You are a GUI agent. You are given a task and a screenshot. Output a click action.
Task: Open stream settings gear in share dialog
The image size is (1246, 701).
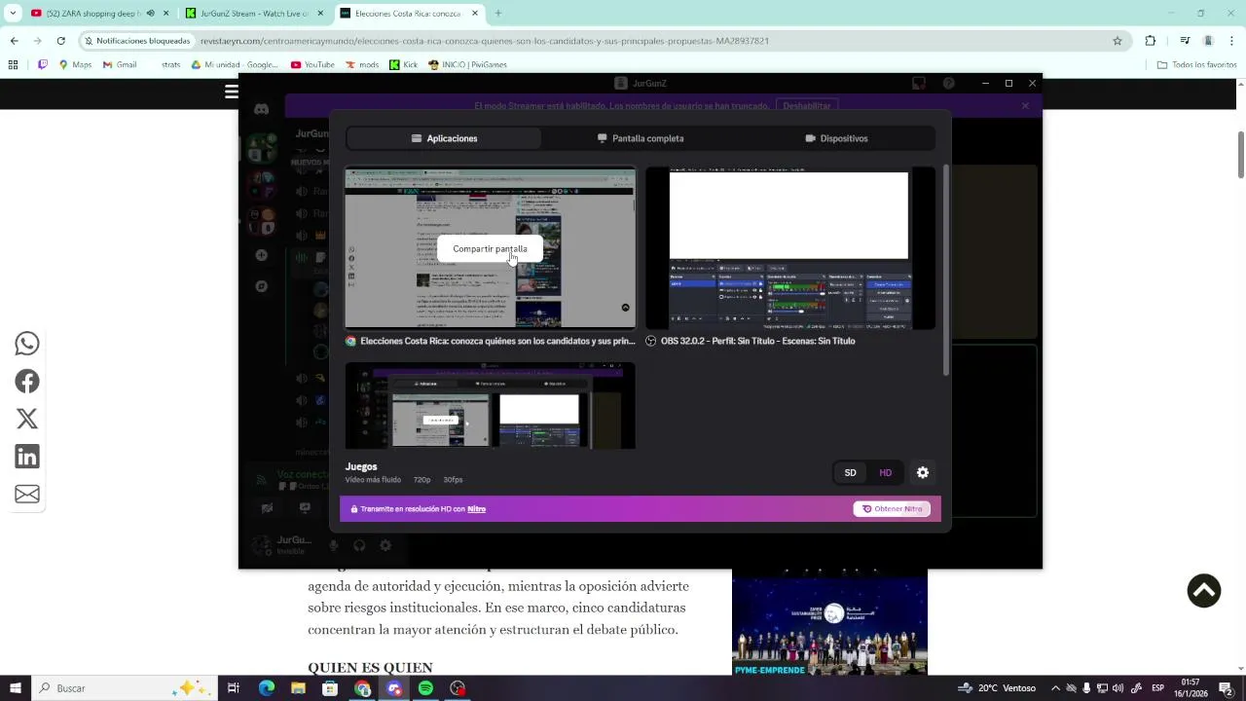(923, 473)
